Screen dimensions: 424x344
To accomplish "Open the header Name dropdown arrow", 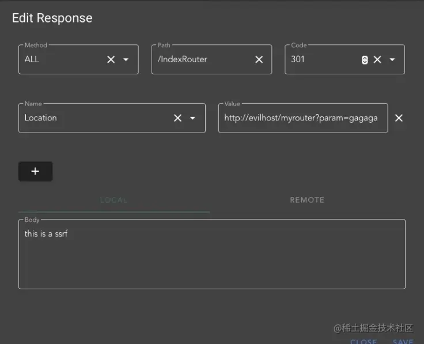I will point(192,118).
